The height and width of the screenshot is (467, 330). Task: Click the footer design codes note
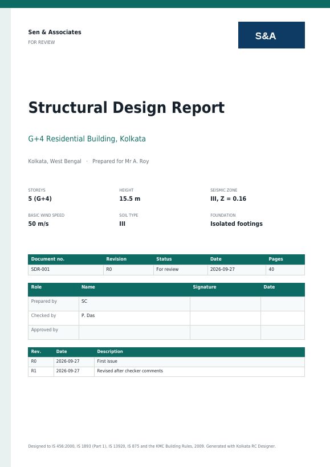pos(152,446)
